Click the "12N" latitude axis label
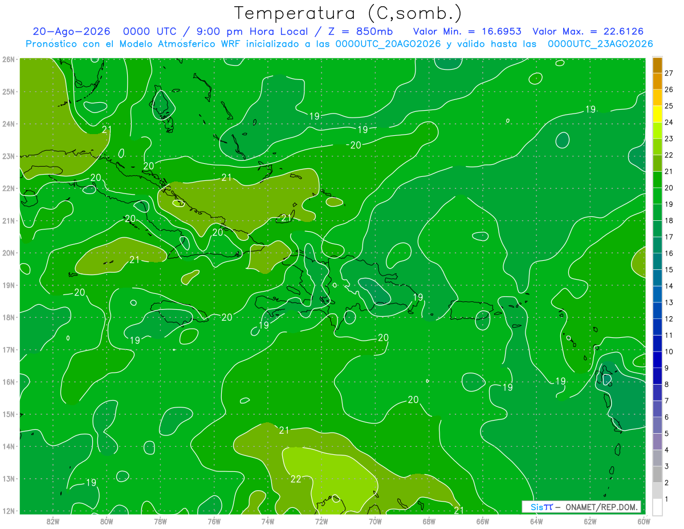The width and height of the screenshot is (684, 529). click(9, 511)
